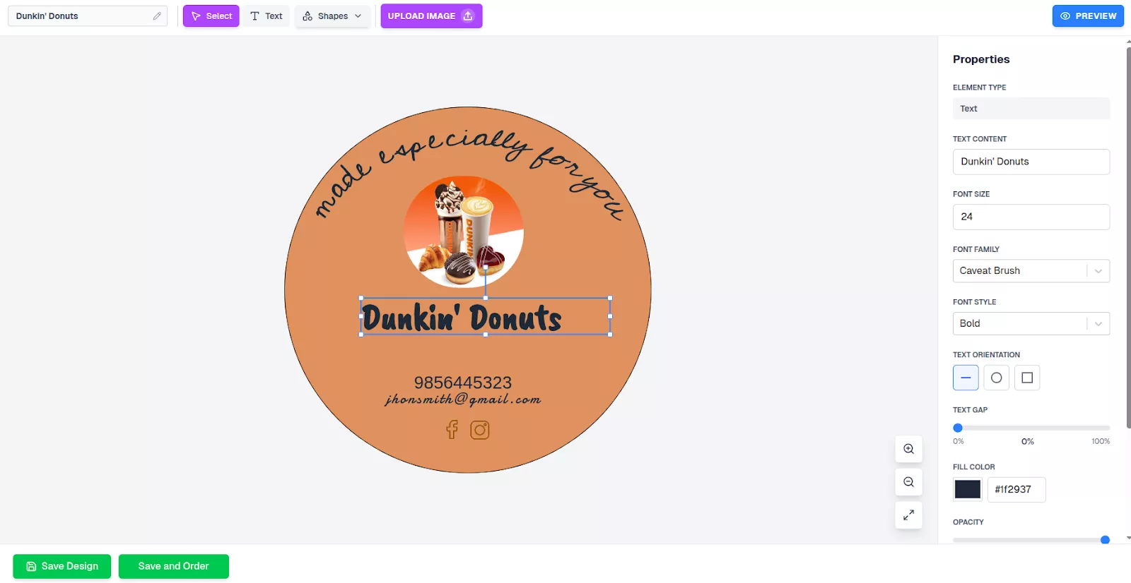Activate the Text tool
This screenshot has height=583, width=1131.
[x=266, y=16]
